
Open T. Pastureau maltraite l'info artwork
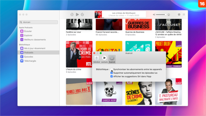click(x=168, y=92)
